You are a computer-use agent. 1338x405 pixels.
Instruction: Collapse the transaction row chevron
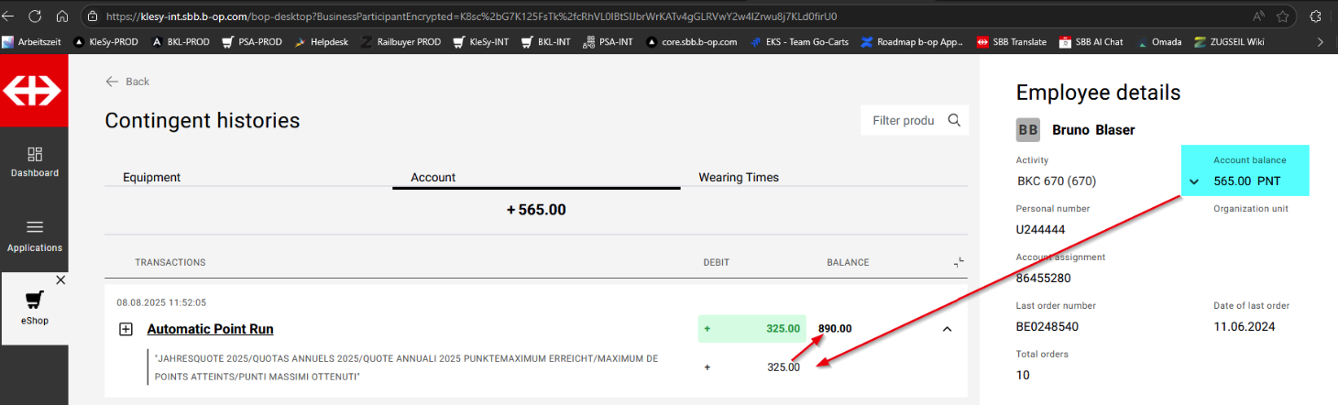point(947,329)
